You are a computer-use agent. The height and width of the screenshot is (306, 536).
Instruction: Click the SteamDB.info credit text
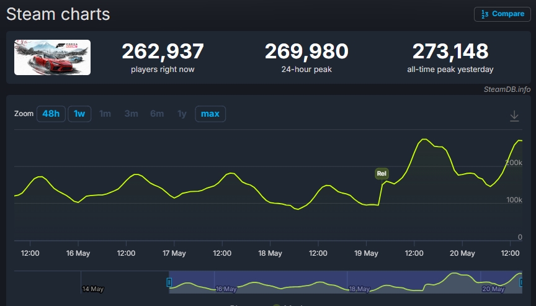(507, 89)
